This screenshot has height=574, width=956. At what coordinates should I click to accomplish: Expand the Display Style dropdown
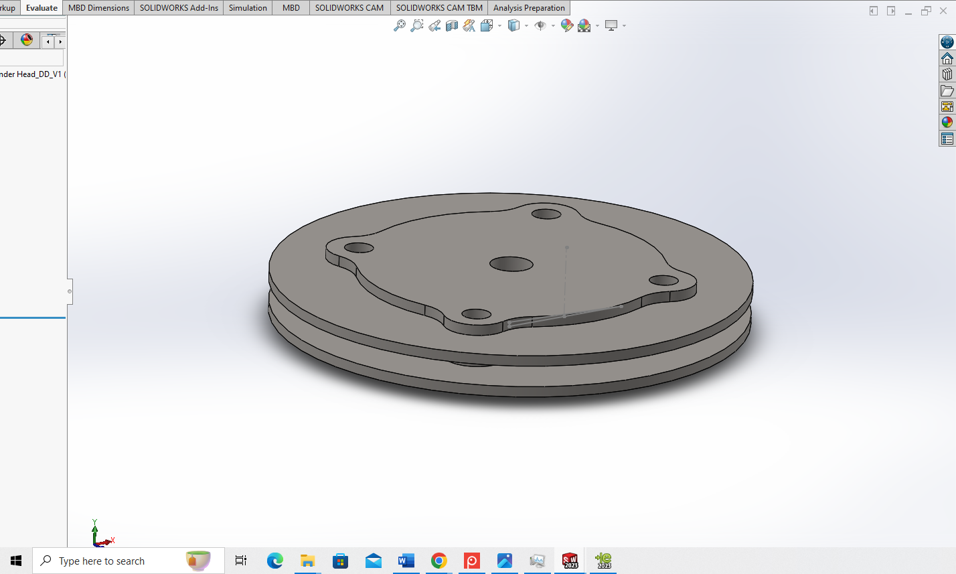point(527,25)
